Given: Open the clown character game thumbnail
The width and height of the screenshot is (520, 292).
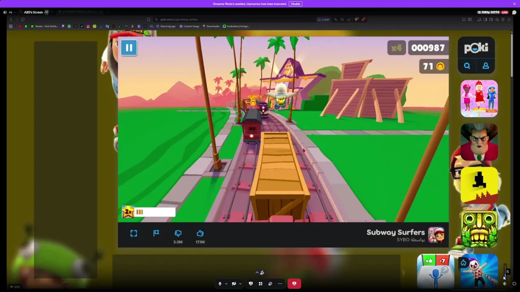Looking at the screenshot, I should [479, 271].
